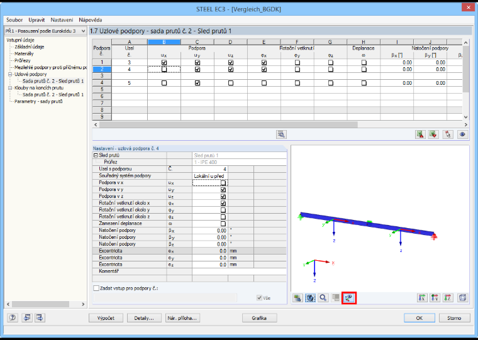Toggle φx checkbox for node 3 row
This screenshot has height=340, width=478.
tap(264, 62)
